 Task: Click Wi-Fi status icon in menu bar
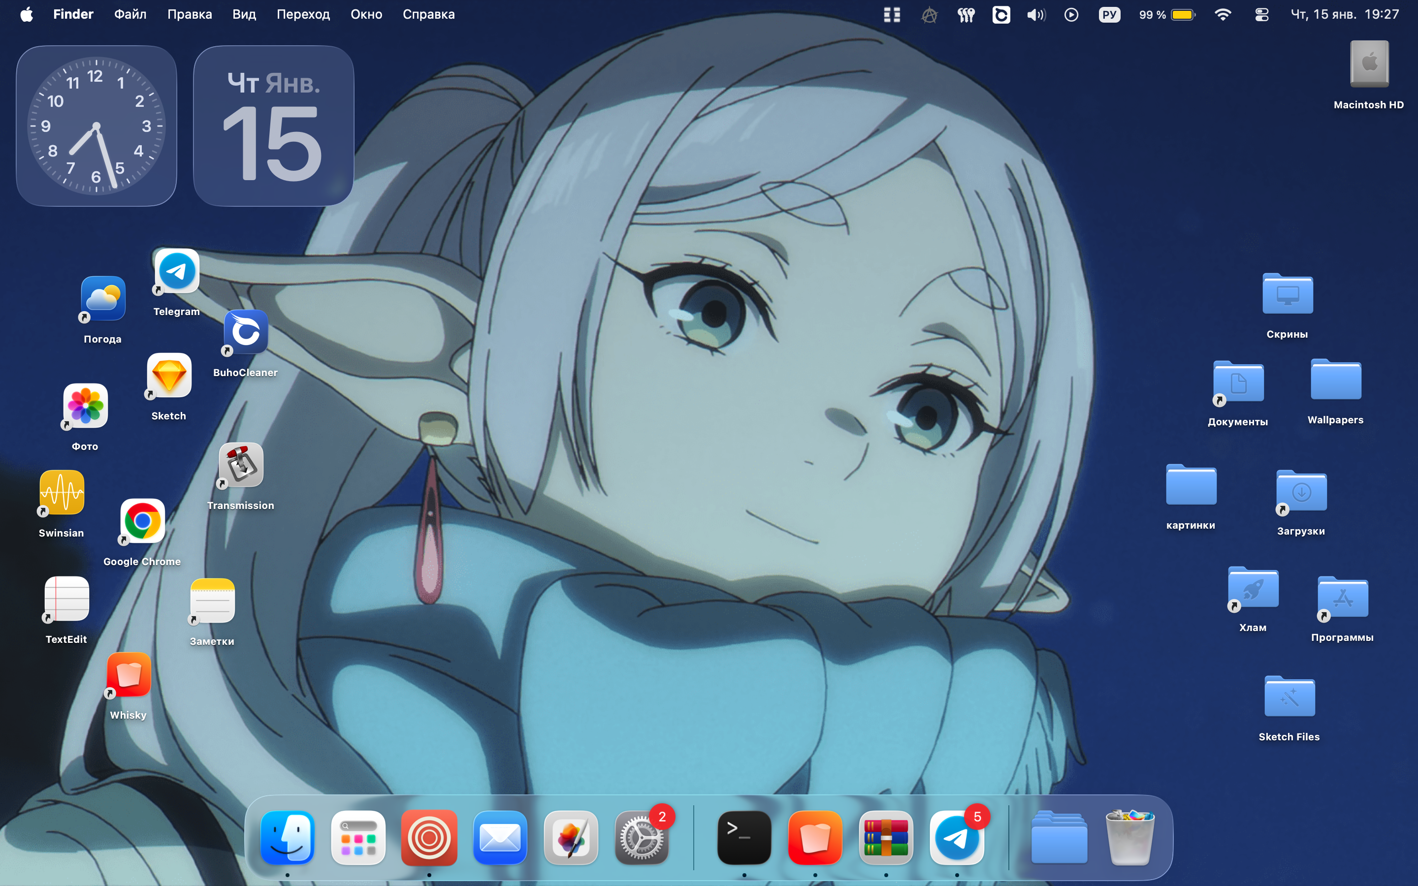pyautogui.click(x=1223, y=15)
